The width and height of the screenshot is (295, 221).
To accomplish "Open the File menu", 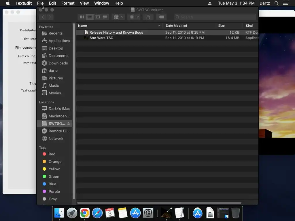I will point(40,3).
